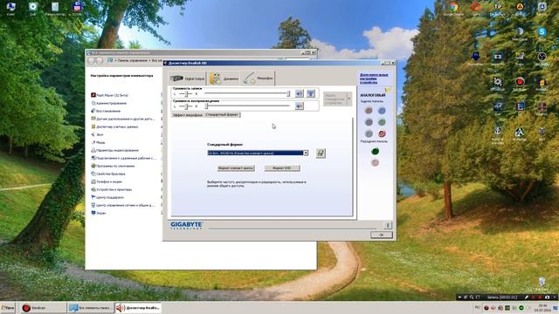Viewport: 559px width, 314px height.
Task: Switch to Bandicam in the taskbar
Action: 43,308
